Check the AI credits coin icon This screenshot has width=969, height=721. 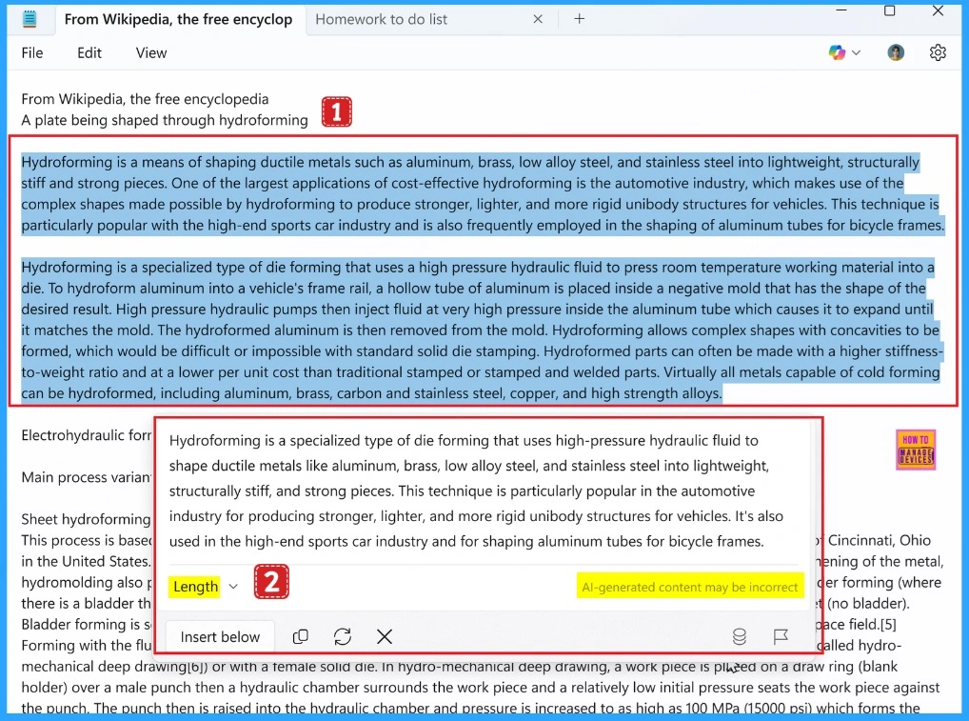pos(739,636)
